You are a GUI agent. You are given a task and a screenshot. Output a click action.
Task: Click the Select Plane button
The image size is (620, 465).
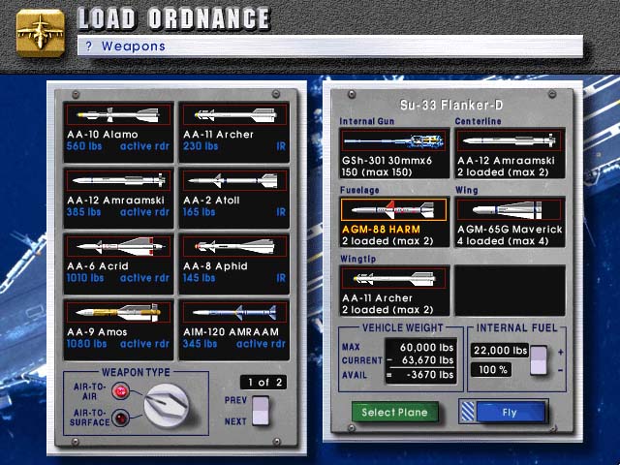click(395, 413)
